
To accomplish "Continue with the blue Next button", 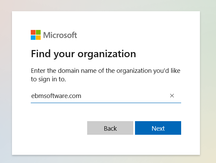I will 158,128.
